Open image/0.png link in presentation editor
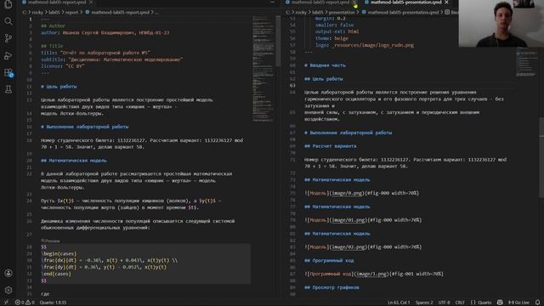 347,193
